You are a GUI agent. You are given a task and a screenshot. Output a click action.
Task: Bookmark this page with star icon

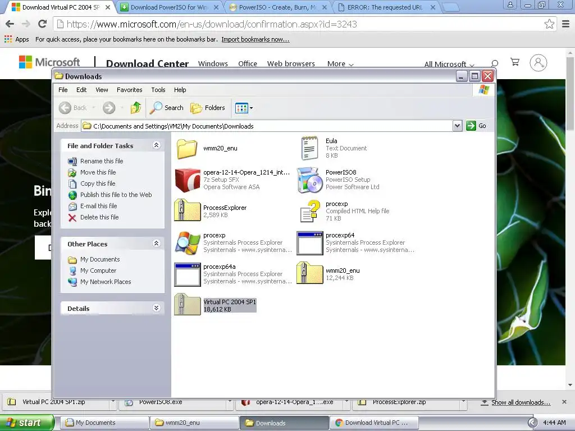point(549,24)
